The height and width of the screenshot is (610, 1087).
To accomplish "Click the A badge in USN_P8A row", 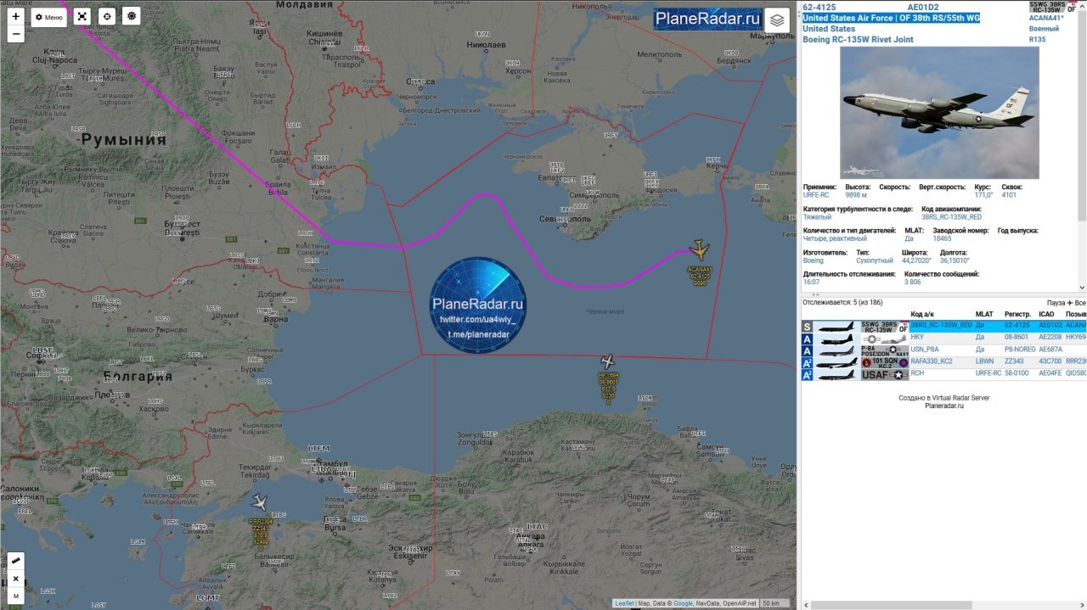I will pyautogui.click(x=807, y=350).
